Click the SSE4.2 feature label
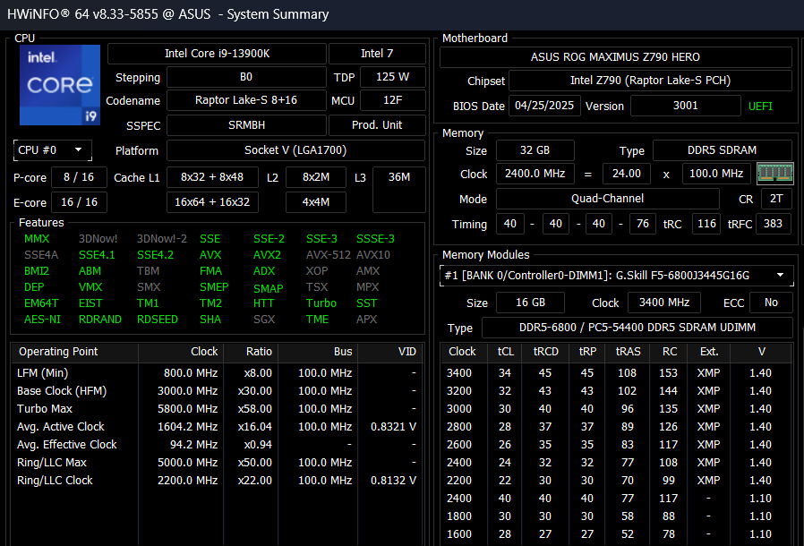 pos(156,255)
